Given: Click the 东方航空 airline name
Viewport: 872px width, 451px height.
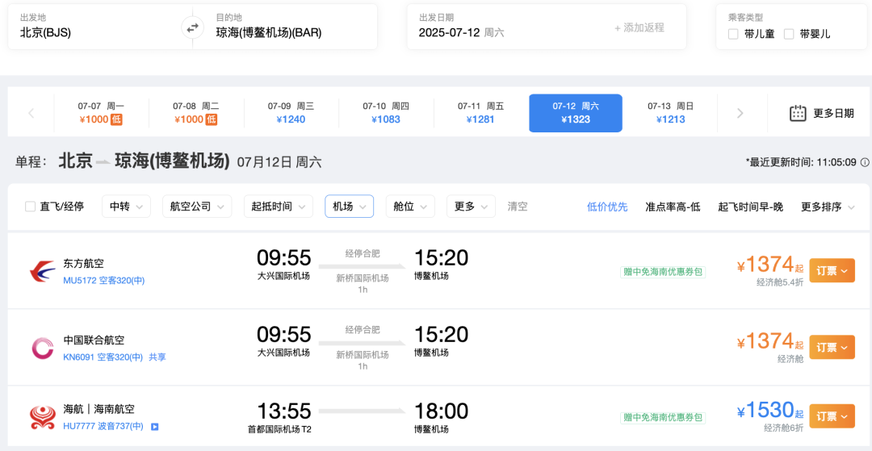Looking at the screenshot, I should [x=83, y=264].
